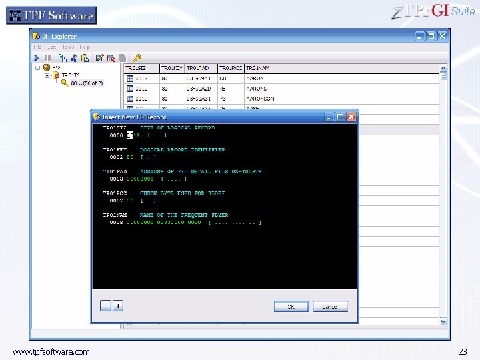Viewport: 480px width, 360px height.
Task: Open the Tools menu
Action: pos(68,47)
